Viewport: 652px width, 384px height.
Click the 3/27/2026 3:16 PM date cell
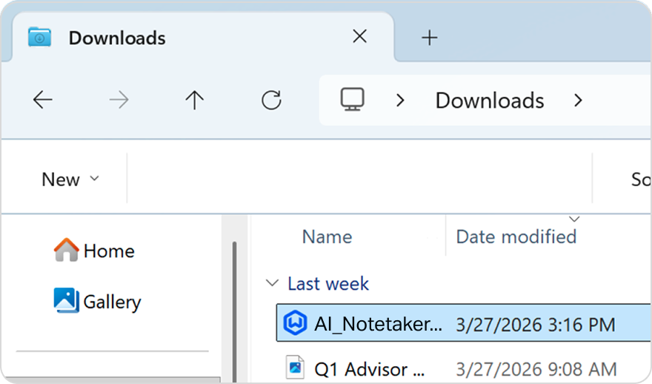click(x=536, y=325)
